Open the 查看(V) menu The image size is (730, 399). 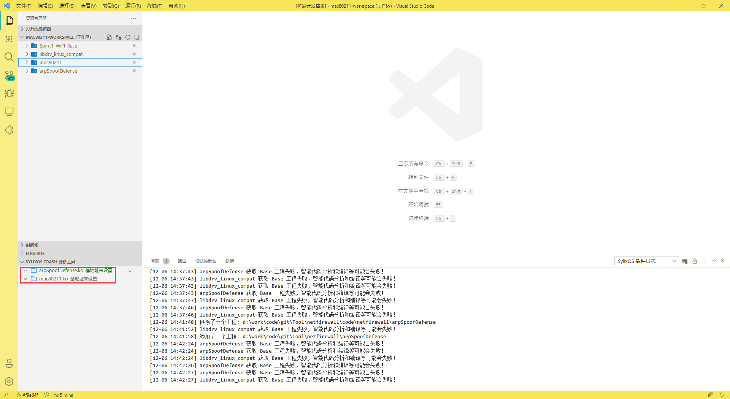point(89,6)
